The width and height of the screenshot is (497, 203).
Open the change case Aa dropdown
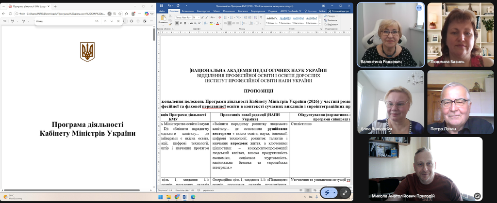click(213, 17)
